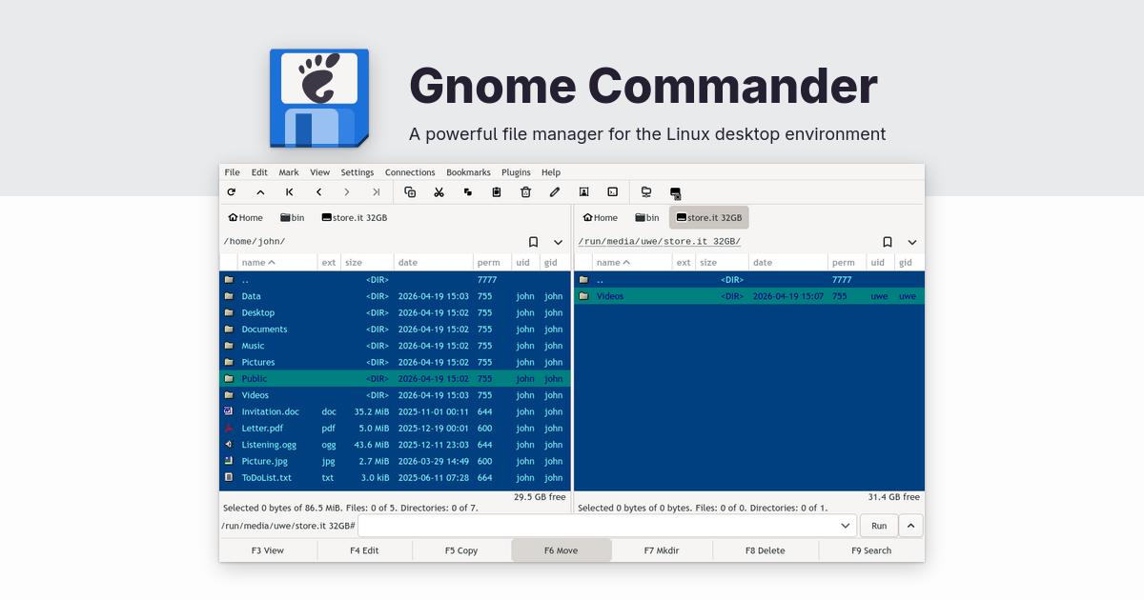Image resolution: width=1144 pixels, height=600 pixels.
Task: Click the trash Delete icon in toolbar
Action: point(525,192)
